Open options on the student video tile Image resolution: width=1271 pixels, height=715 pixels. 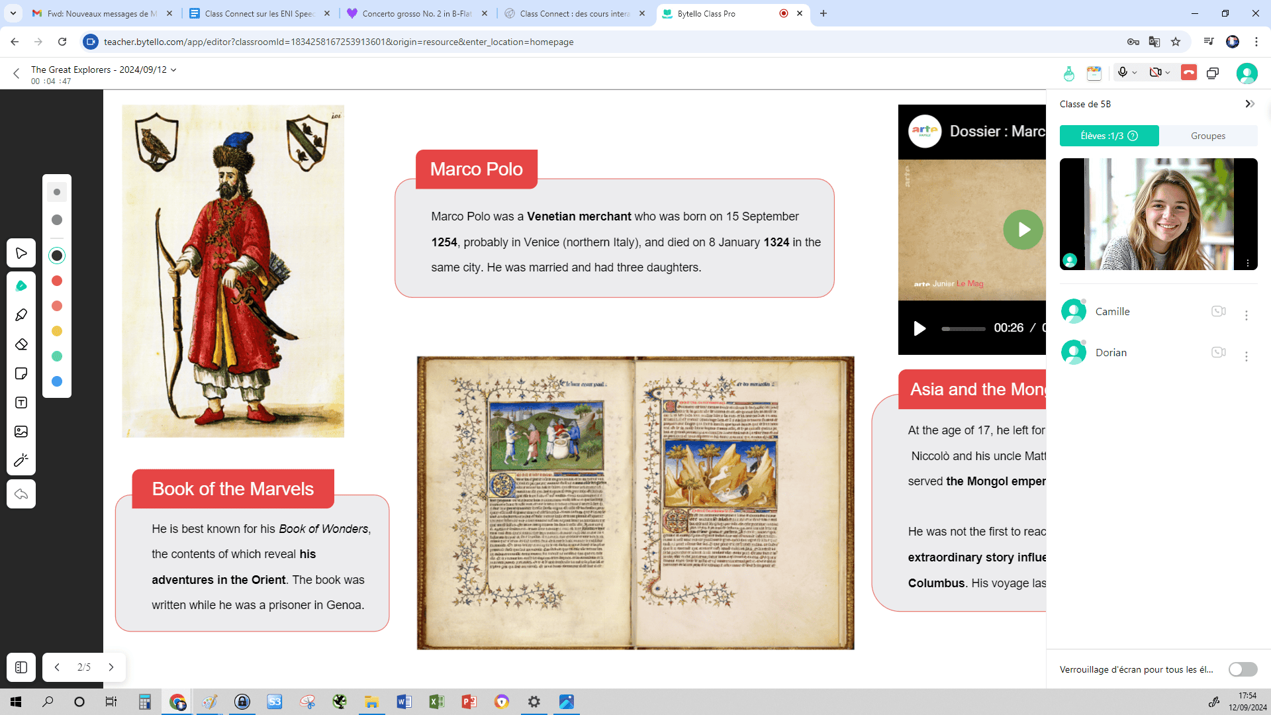tap(1248, 263)
